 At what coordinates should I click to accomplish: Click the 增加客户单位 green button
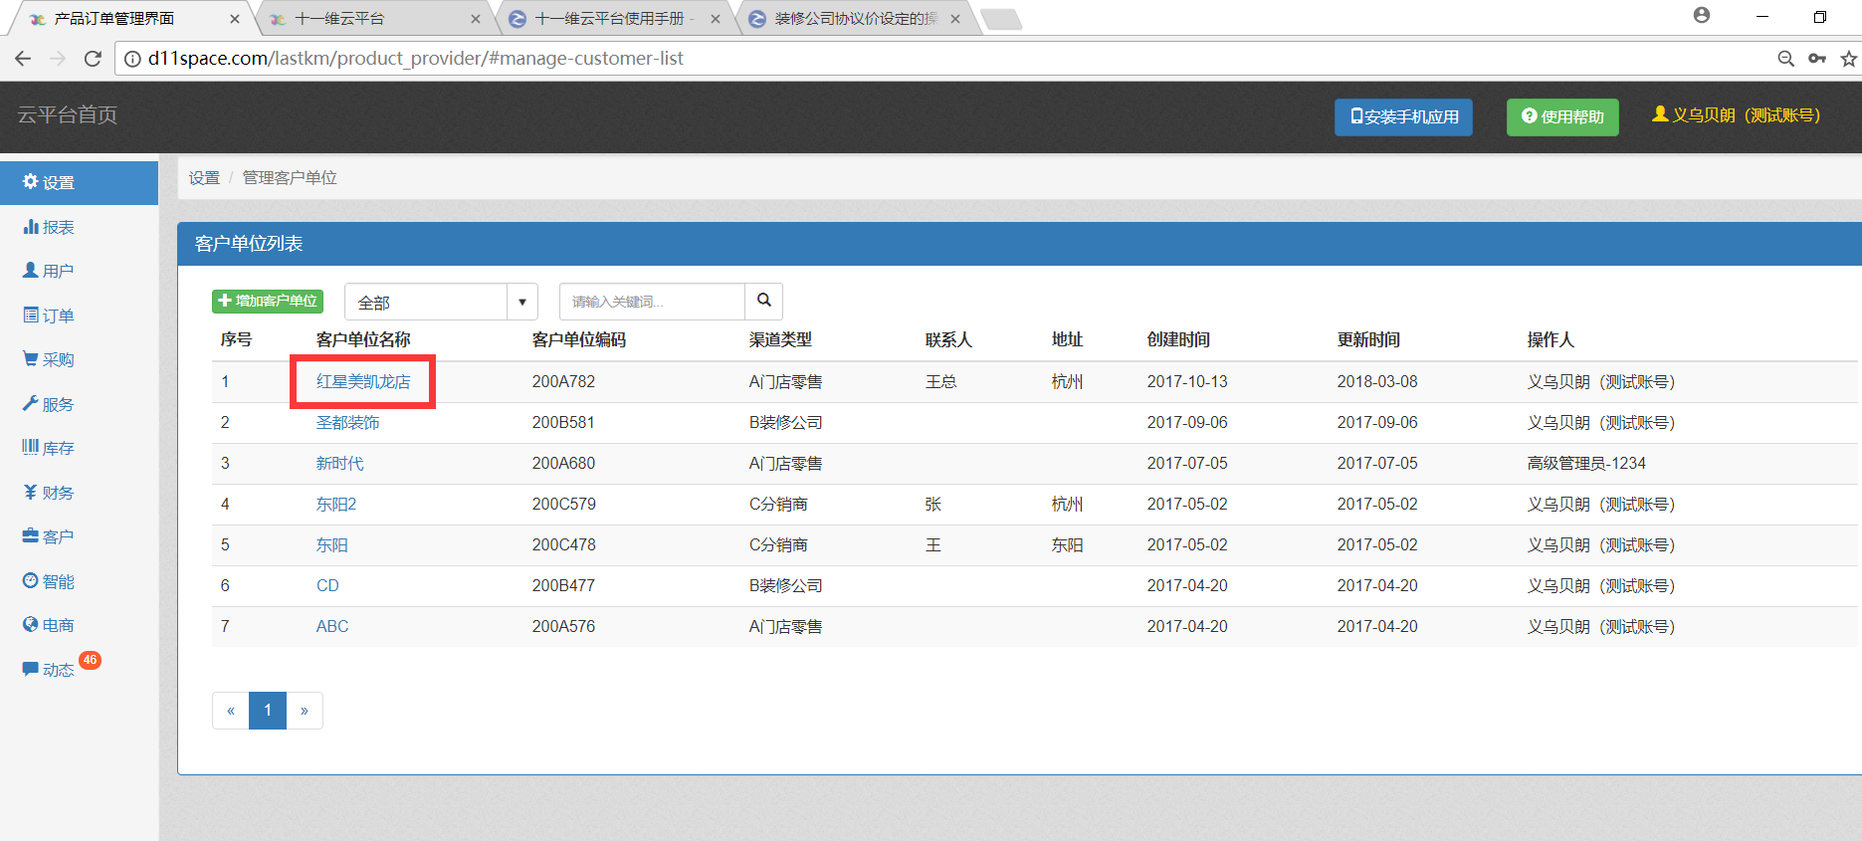268,301
